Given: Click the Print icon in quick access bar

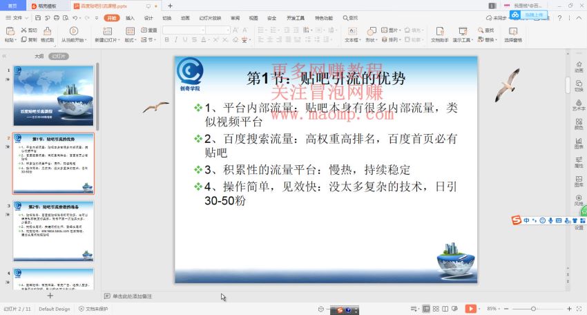Looking at the screenshot, I should tap(56, 17).
